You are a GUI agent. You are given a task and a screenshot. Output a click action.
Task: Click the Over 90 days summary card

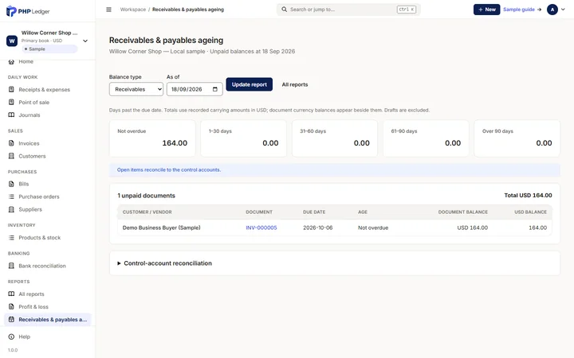tap(517, 138)
